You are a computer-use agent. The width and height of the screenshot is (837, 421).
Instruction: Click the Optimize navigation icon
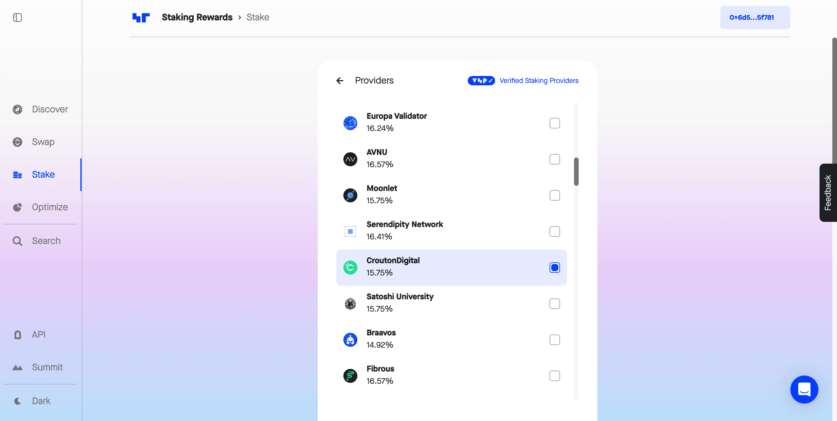coord(18,207)
